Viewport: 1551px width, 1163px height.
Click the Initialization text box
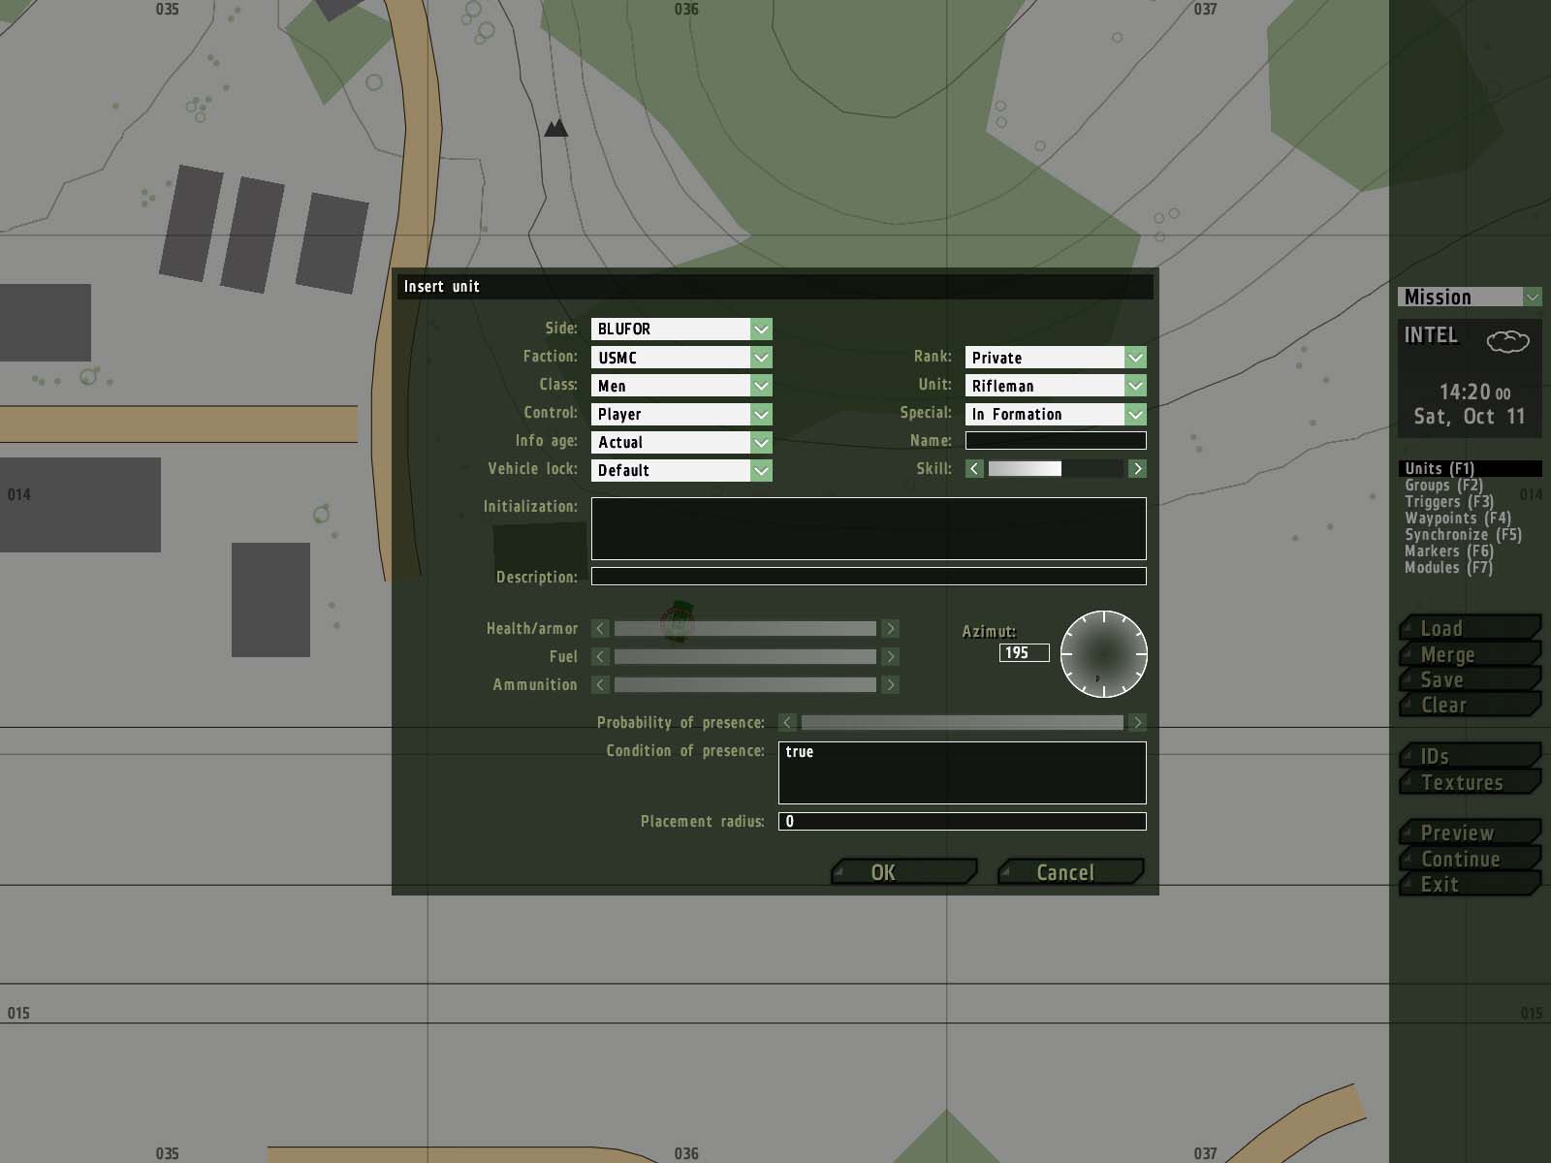point(869,528)
